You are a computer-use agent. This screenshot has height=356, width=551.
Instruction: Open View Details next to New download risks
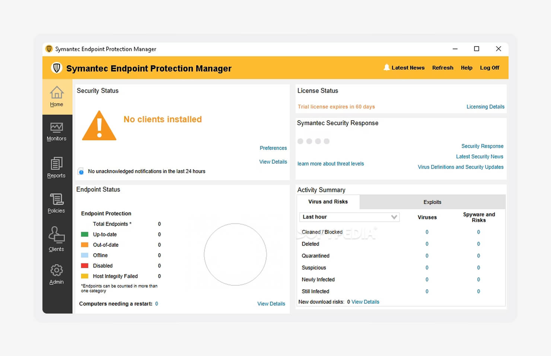click(365, 302)
